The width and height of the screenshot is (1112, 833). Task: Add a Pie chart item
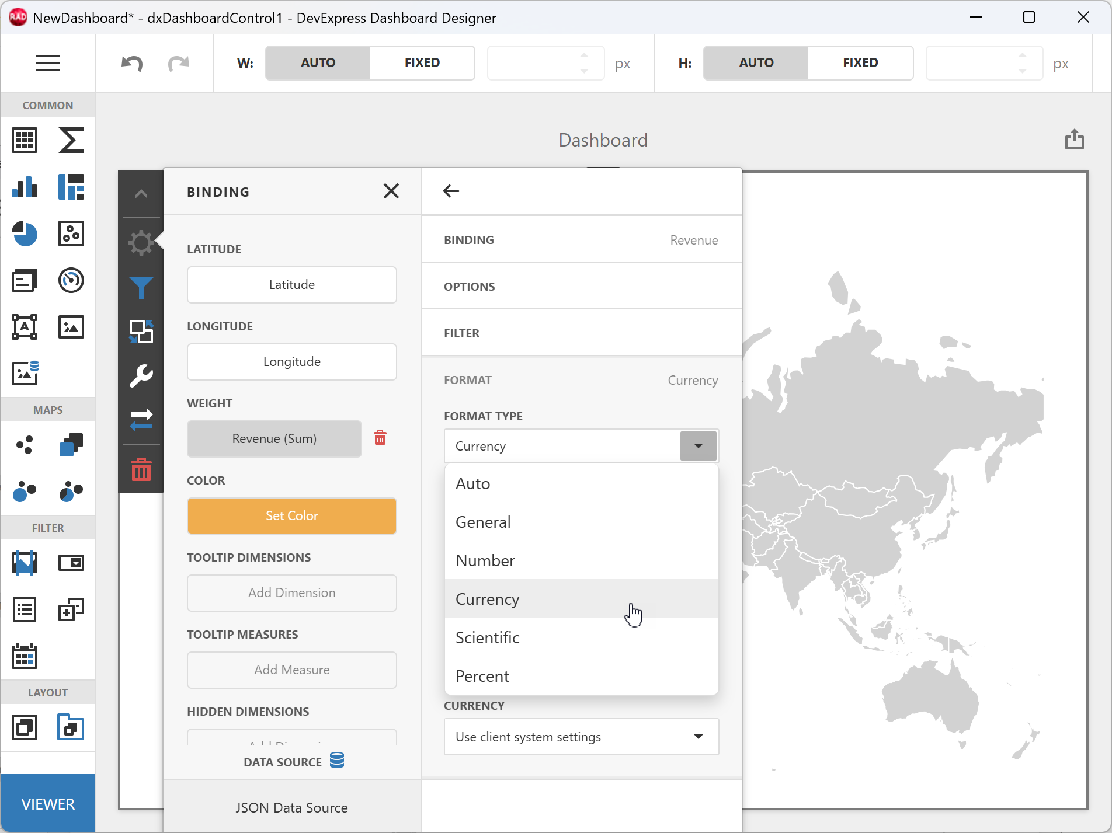[x=25, y=233]
